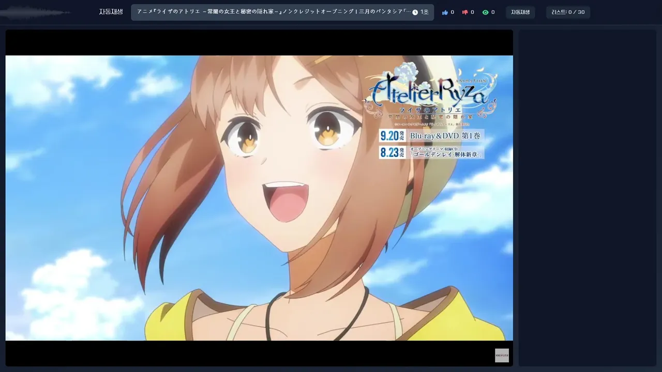Click the video title bar text

tap(274, 12)
